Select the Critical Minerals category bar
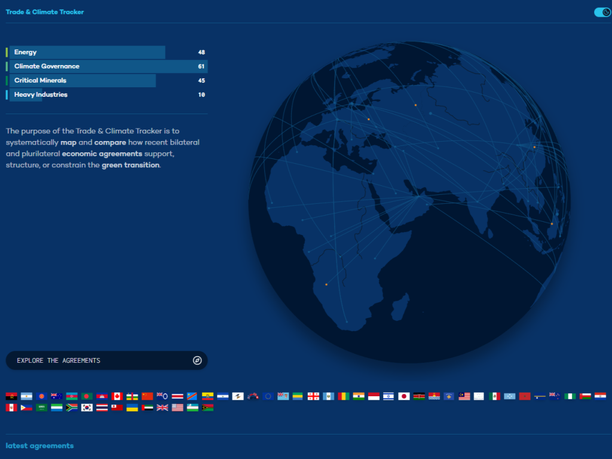The height and width of the screenshot is (459, 612). coord(106,81)
